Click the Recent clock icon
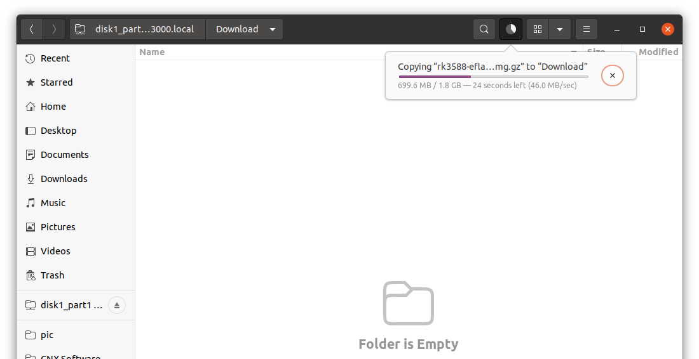This screenshot has height=359, width=699. (x=31, y=58)
